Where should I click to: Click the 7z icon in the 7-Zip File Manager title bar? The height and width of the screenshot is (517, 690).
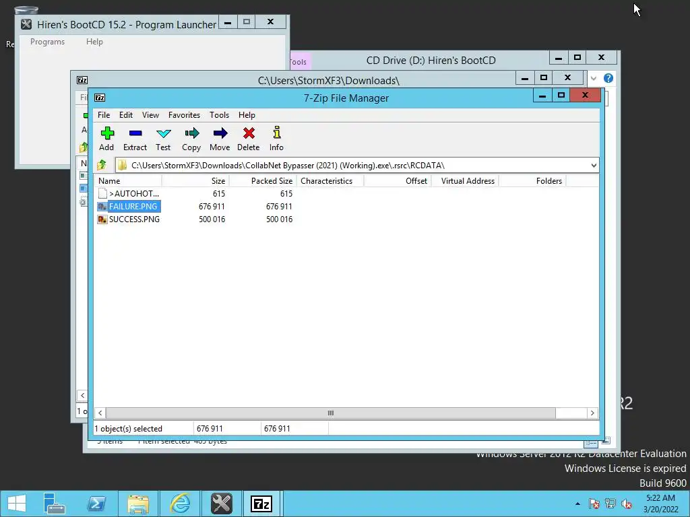coord(100,98)
